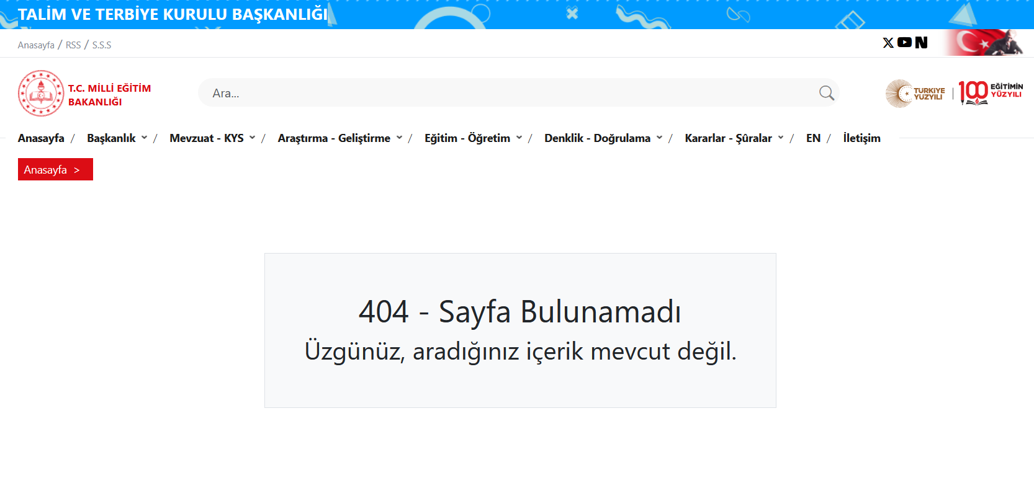The height and width of the screenshot is (496, 1034).
Task: Click the black N social icon
Action: [x=921, y=42]
